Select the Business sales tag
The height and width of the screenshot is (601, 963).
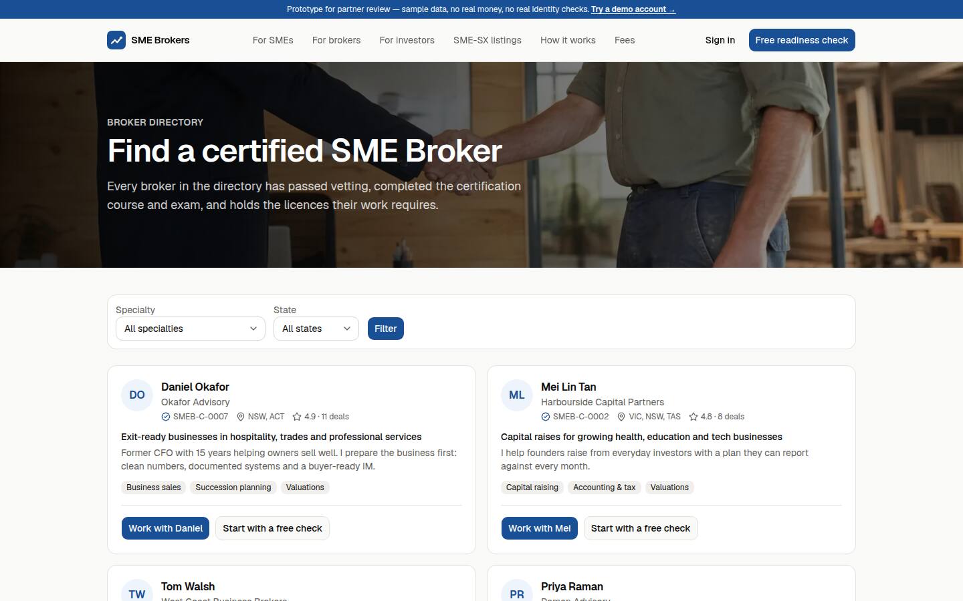154,487
